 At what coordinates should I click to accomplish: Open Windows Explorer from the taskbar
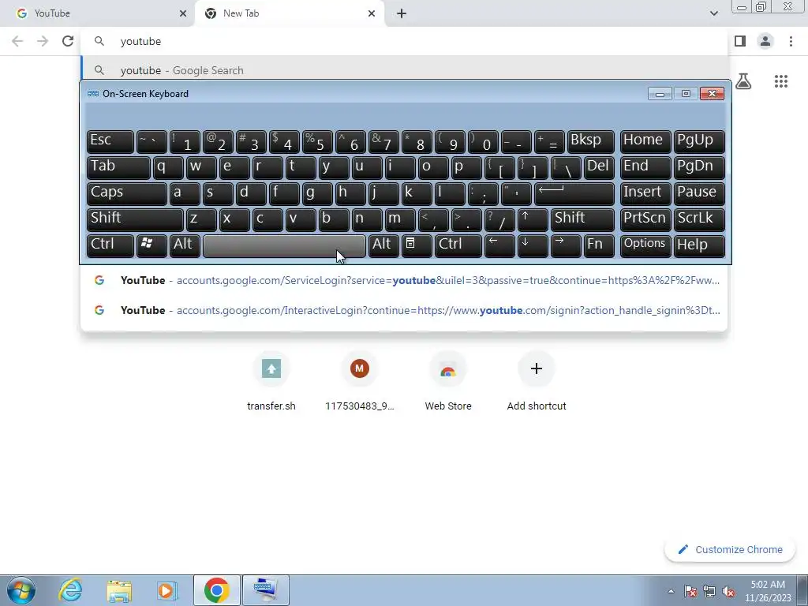pos(119,590)
